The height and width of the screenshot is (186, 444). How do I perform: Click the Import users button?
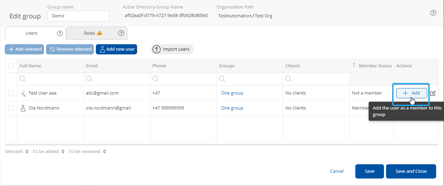(172, 49)
